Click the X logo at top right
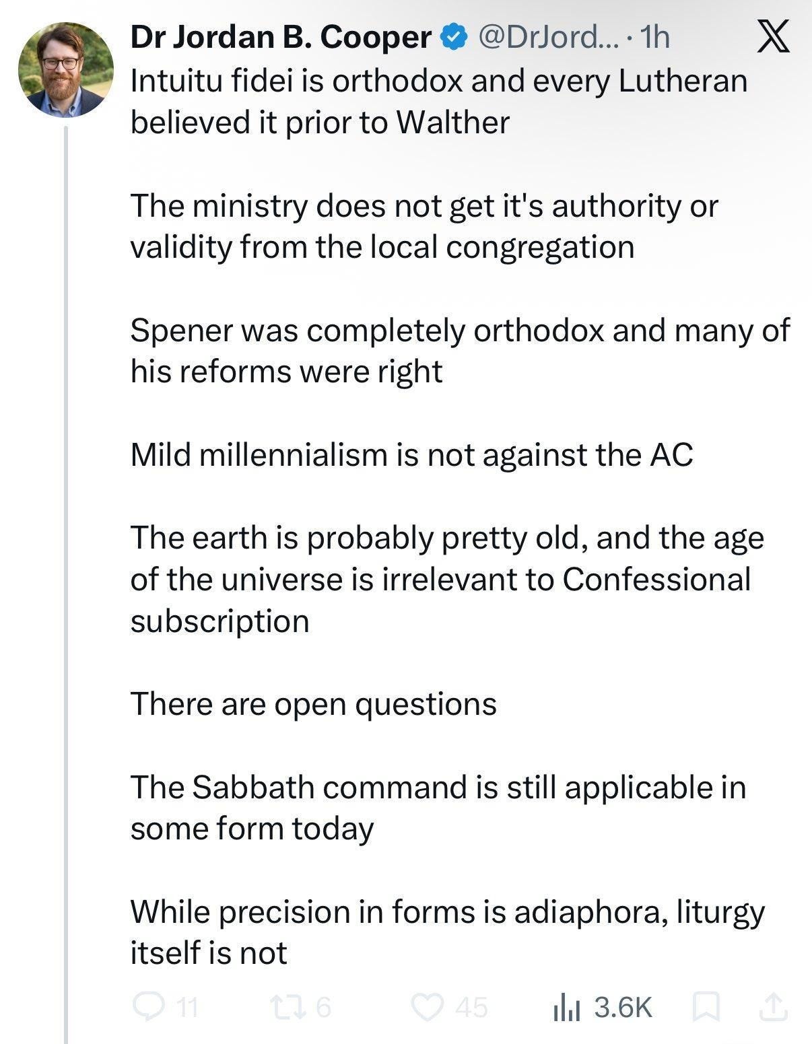 coord(773,36)
